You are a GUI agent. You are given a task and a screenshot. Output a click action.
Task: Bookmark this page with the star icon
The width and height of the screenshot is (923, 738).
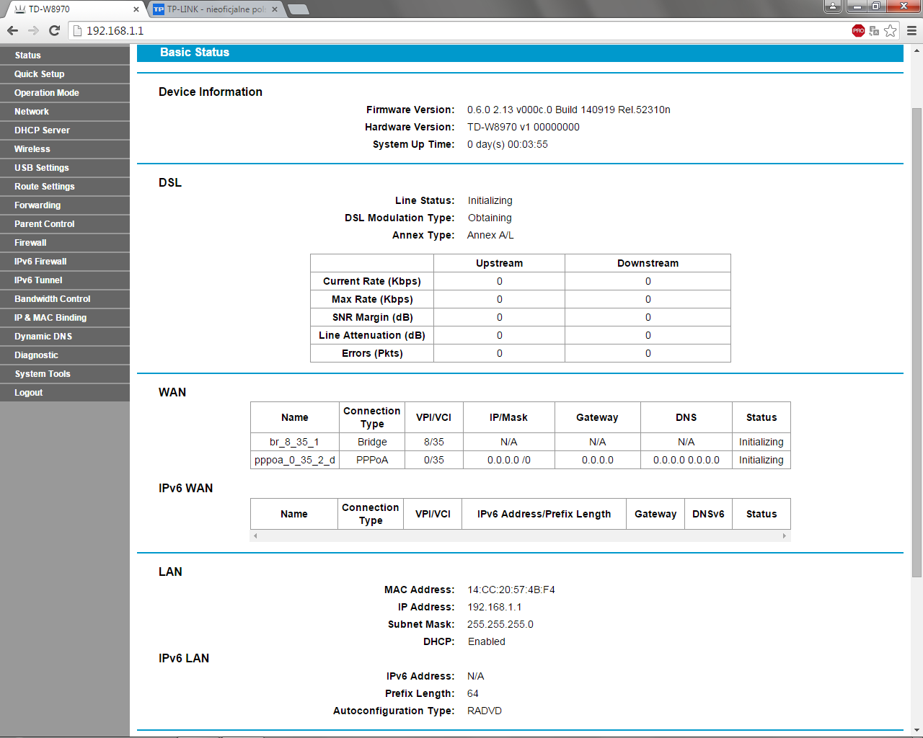(x=891, y=30)
